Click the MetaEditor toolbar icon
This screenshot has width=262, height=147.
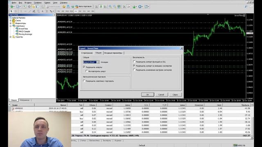point(64,7)
